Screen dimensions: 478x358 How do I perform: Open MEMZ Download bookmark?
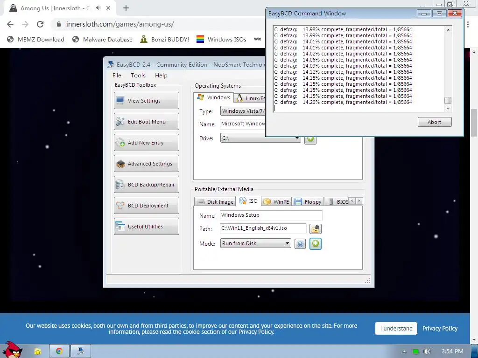35,39
